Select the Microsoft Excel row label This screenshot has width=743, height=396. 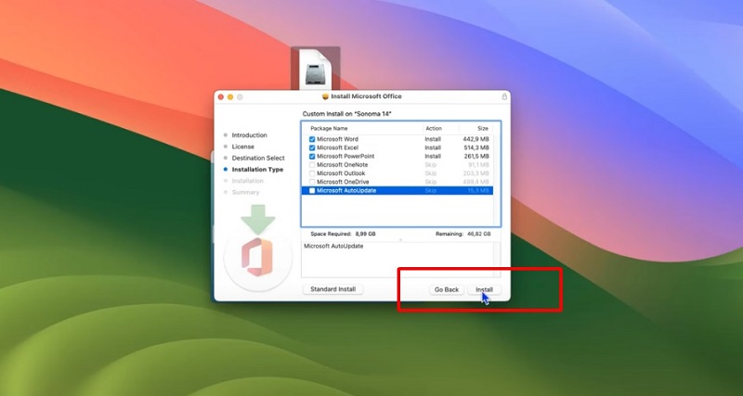337,147
